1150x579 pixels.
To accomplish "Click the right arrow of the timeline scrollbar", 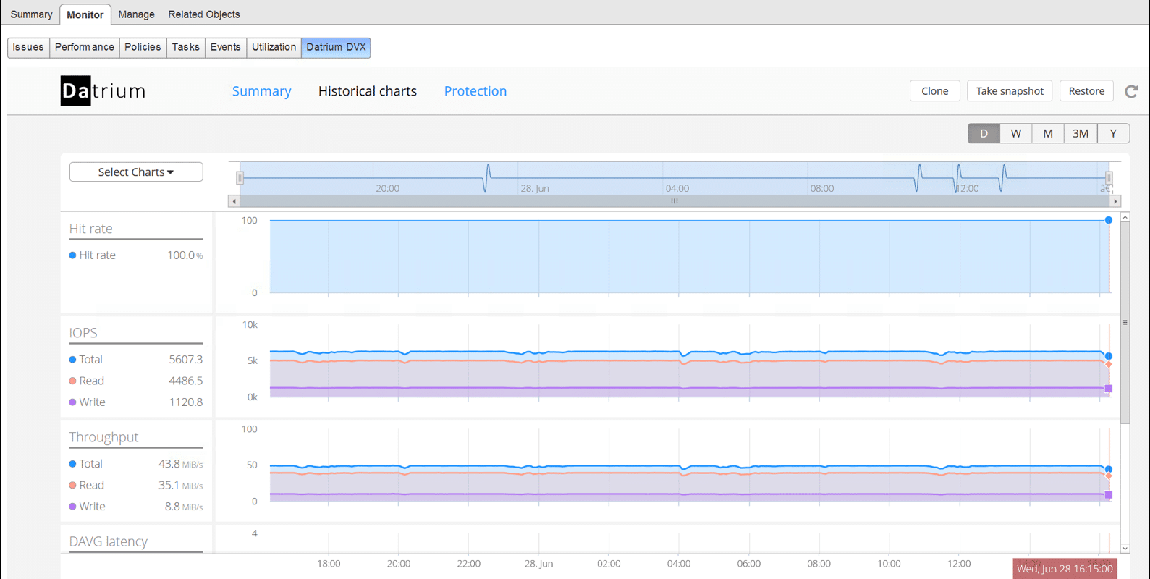I will click(1115, 201).
